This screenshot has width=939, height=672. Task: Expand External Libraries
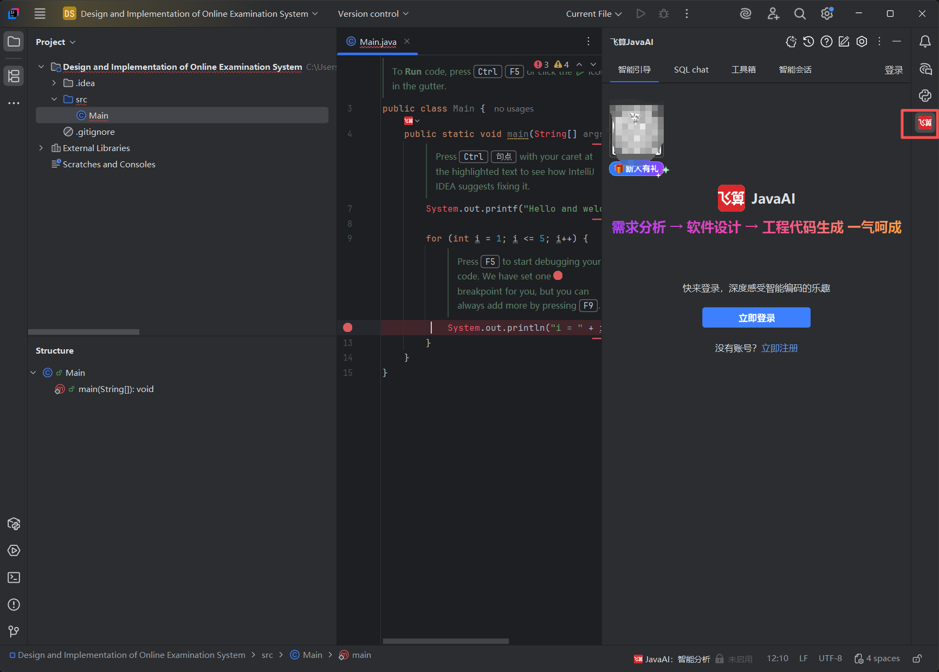(x=41, y=148)
